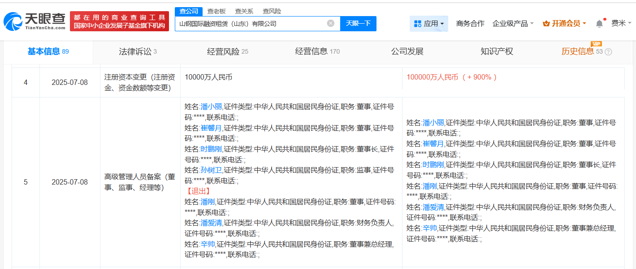Focus the company name search field
This screenshot has width=636, height=269.
[x=251, y=23]
